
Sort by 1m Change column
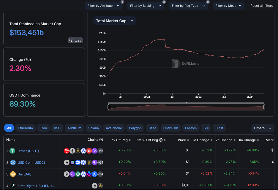249,140
